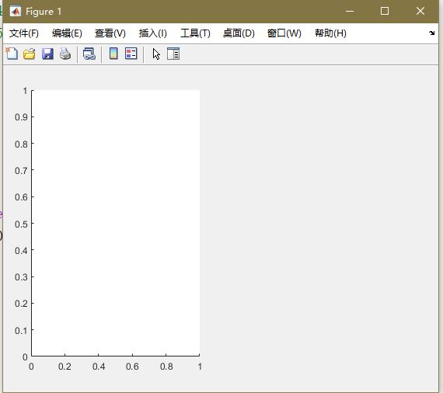
Task: Open the 帮助(H) menu
Action: [330, 33]
